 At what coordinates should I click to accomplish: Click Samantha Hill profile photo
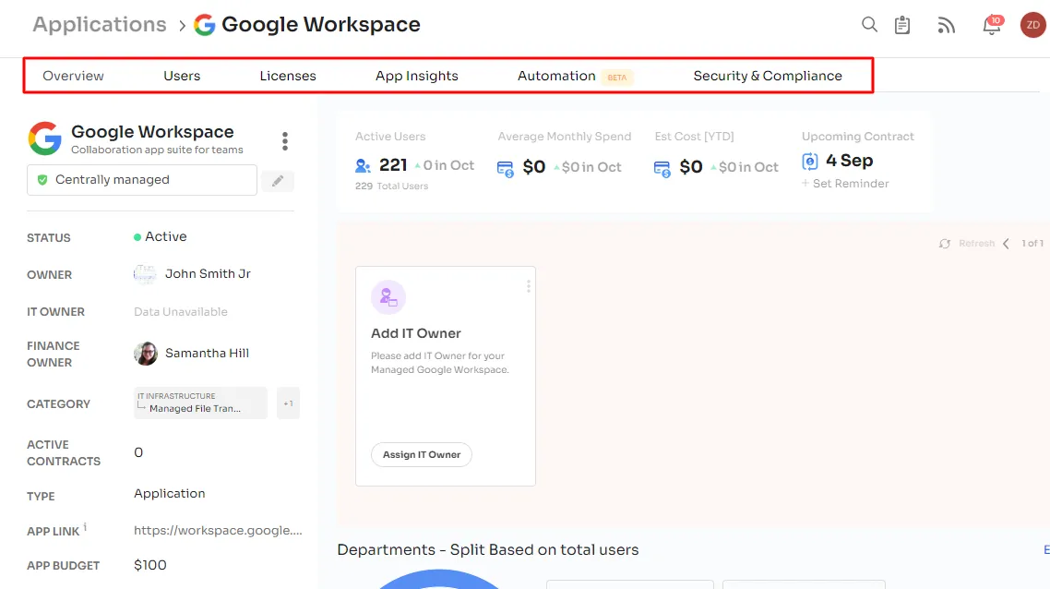(145, 354)
